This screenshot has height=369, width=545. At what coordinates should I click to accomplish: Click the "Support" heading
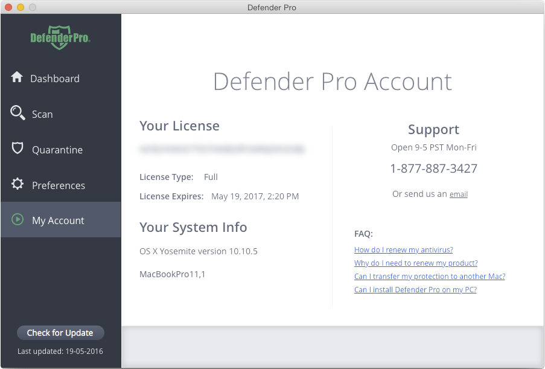(433, 129)
